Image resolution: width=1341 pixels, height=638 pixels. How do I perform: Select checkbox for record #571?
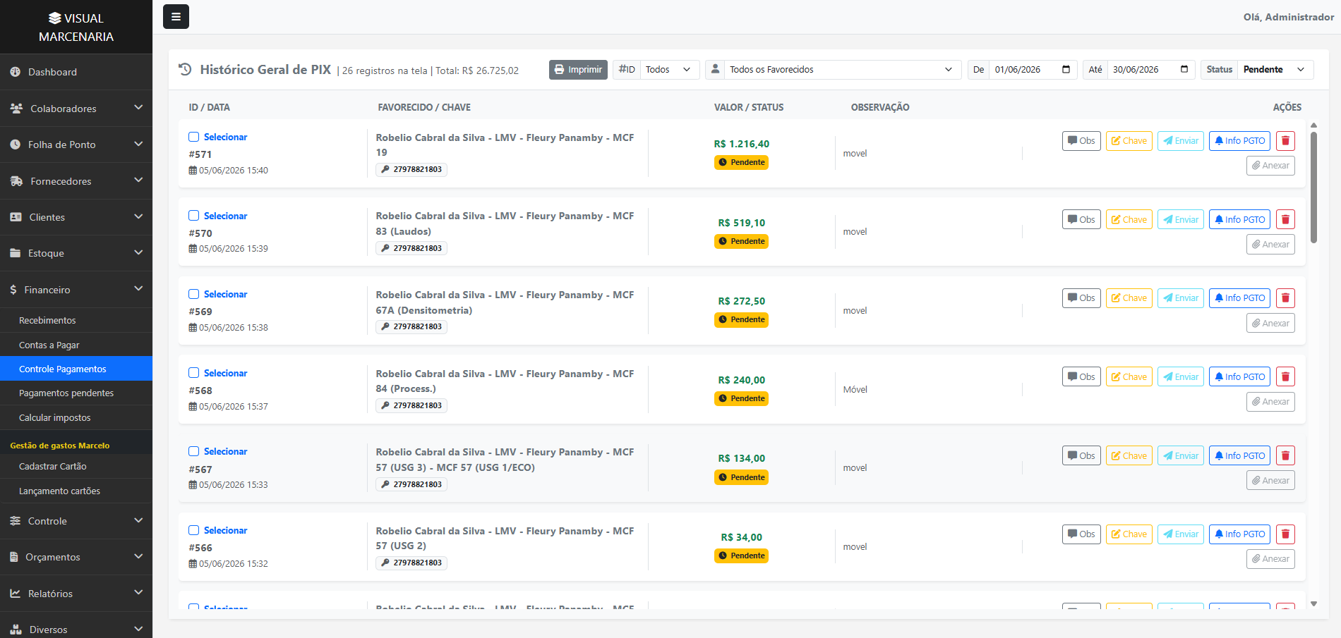pyautogui.click(x=193, y=137)
